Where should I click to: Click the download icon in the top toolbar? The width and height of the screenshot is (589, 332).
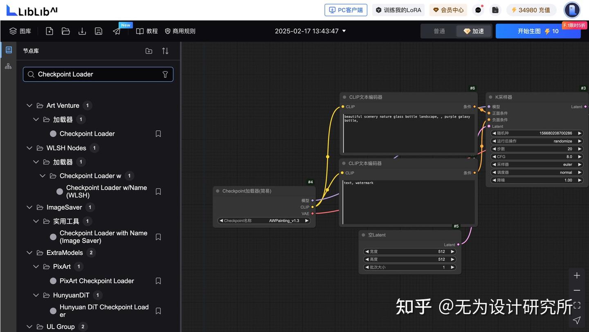coord(82,31)
